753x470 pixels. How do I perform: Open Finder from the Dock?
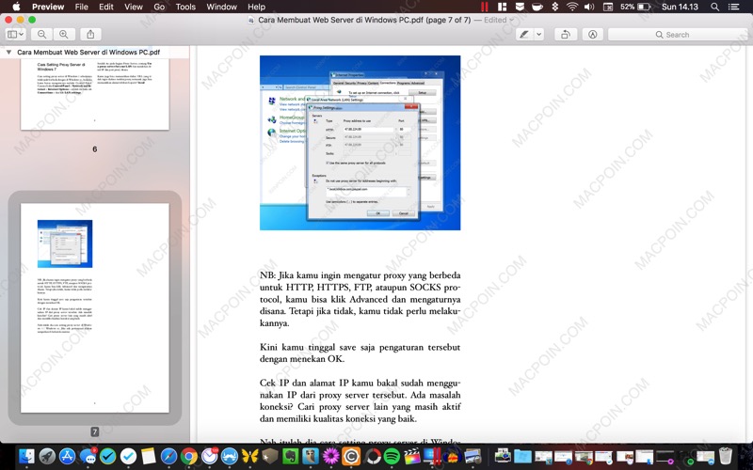click(x=23, y=456)
